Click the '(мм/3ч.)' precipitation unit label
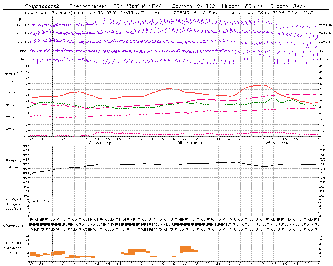The height and width of the screenshot is (266, 333). 14,199
